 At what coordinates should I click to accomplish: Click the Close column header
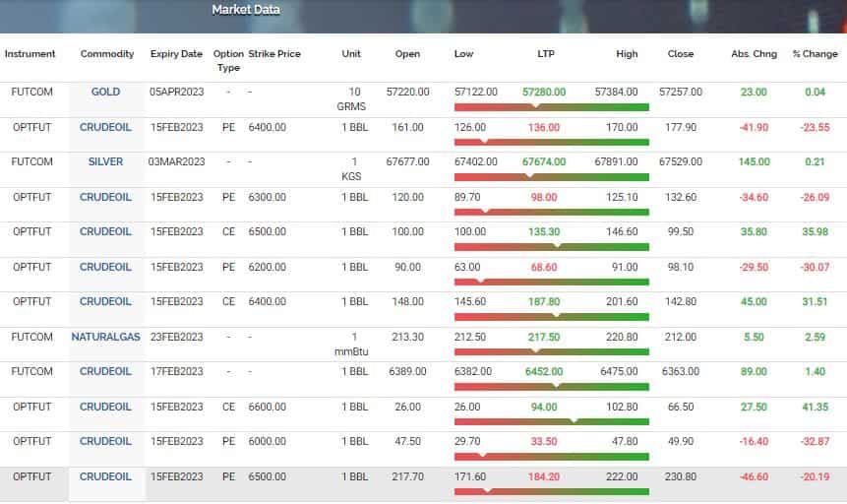681,54
